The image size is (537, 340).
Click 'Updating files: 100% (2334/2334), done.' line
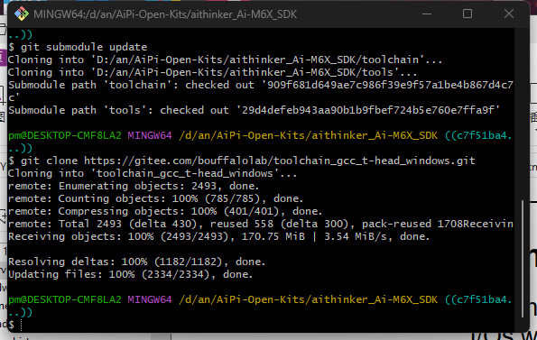131,275
